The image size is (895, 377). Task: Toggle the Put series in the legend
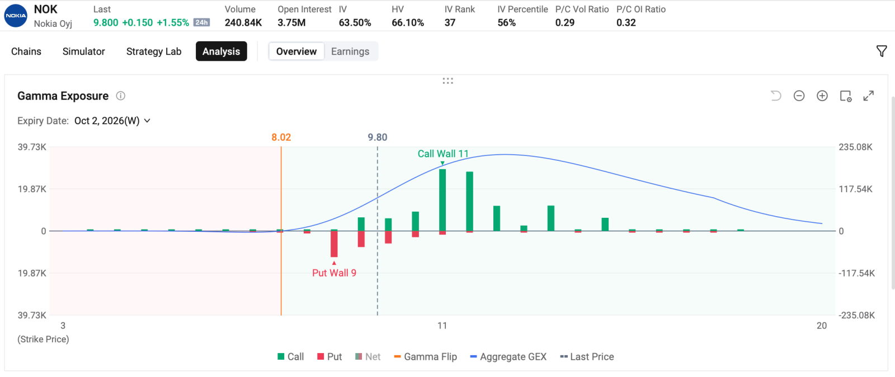(329, 357)
